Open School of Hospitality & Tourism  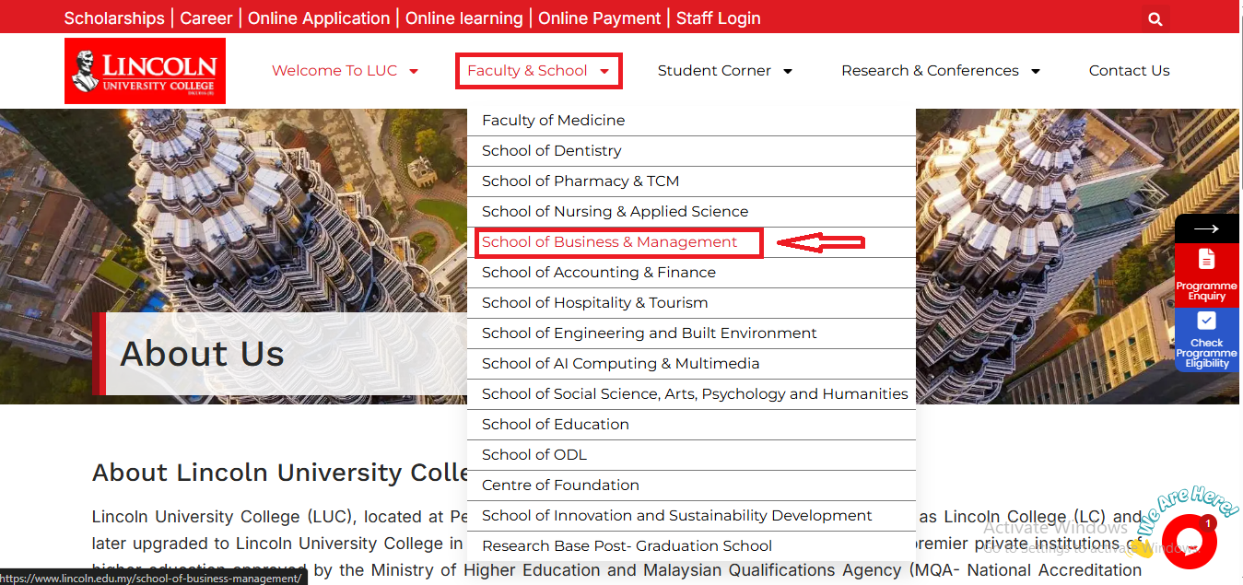[x=594, y=303]
